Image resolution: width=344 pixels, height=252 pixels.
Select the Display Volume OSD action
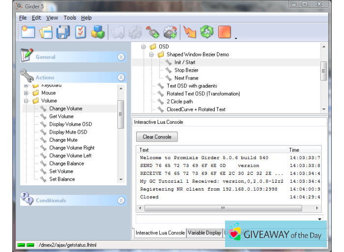tap(70, 124)
